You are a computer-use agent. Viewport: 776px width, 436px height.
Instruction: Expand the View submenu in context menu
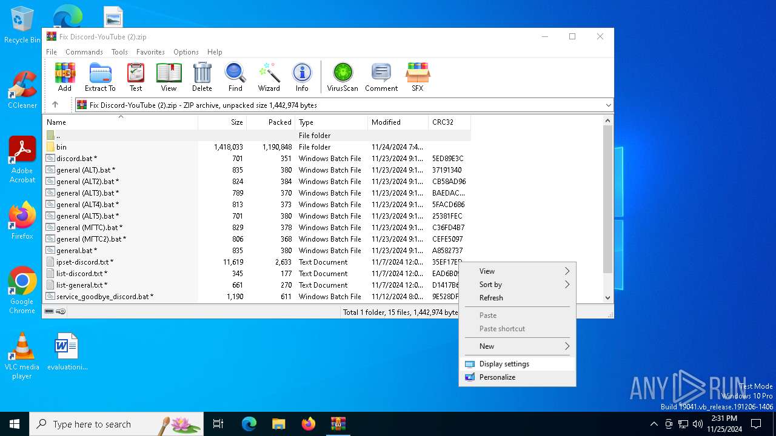517,271
